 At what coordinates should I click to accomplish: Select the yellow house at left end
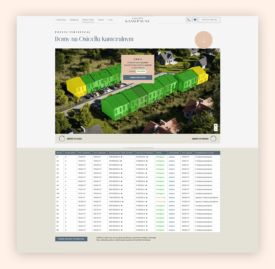(x=76, y=86)
